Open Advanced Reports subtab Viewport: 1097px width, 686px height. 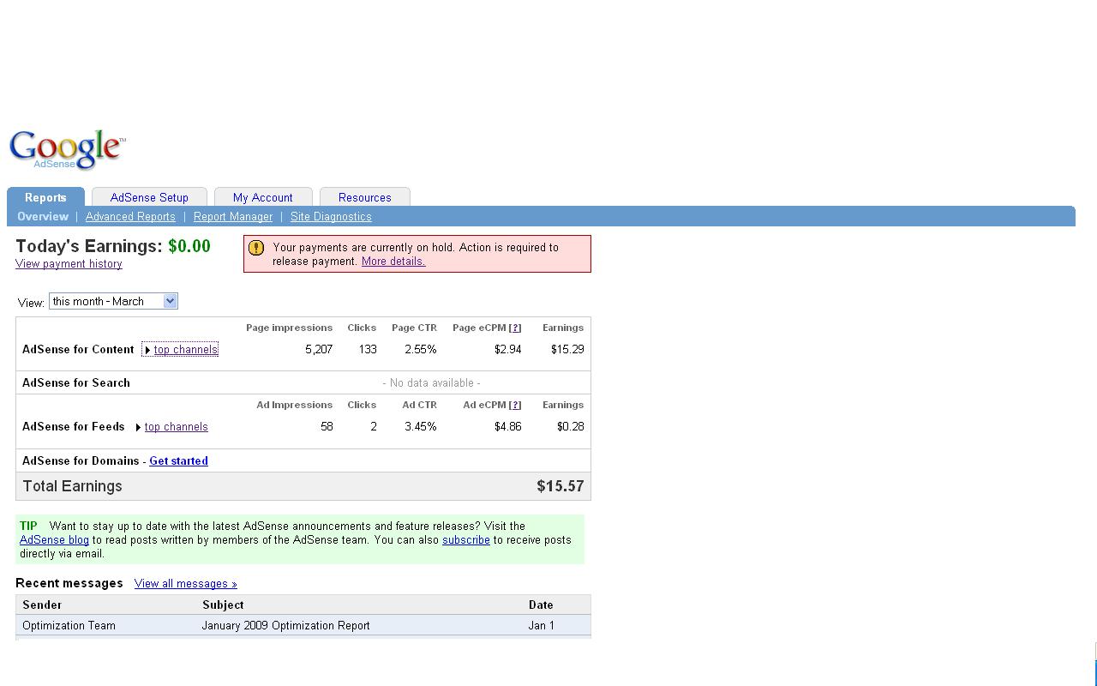130,217
